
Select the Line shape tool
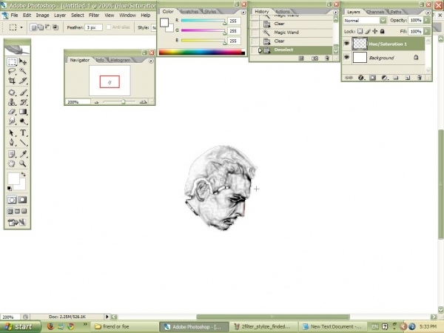[23, 142]
